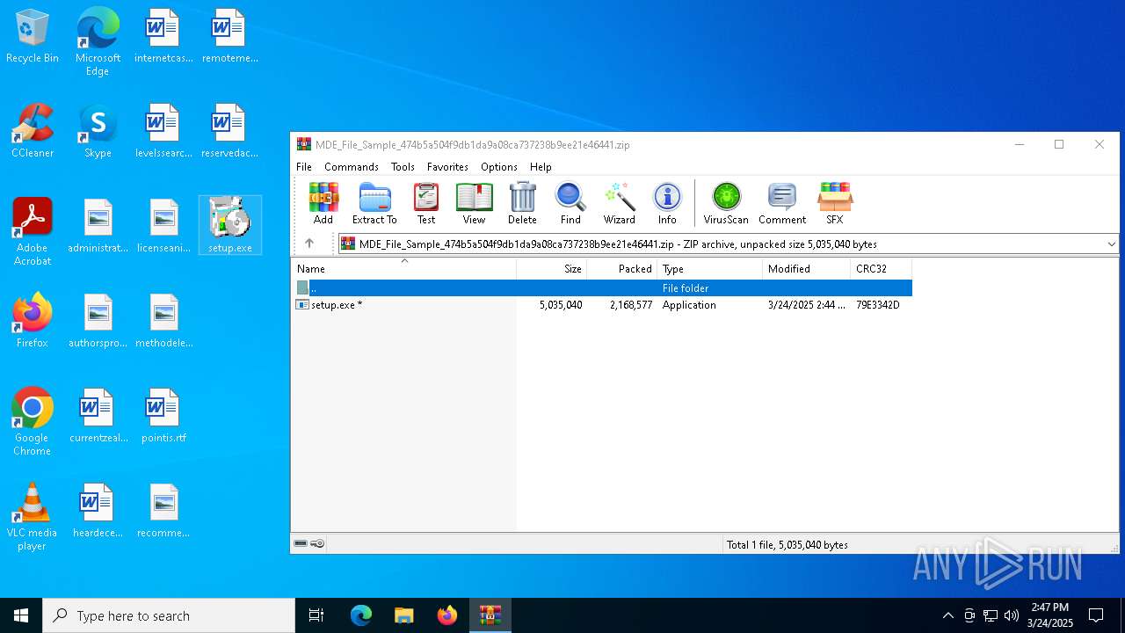This screenshot has height=633, width=1125.
Task: Open the Options menu
Action: [499, 167]
